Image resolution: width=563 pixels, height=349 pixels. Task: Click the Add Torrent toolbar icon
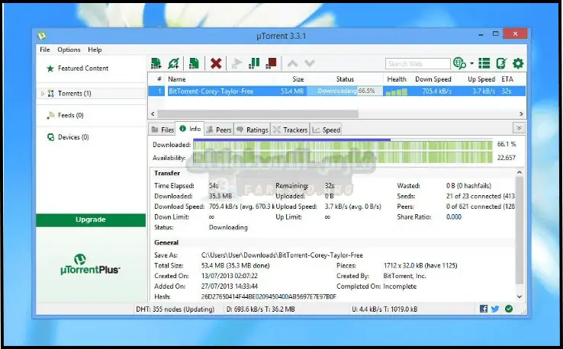coord(156,63)
